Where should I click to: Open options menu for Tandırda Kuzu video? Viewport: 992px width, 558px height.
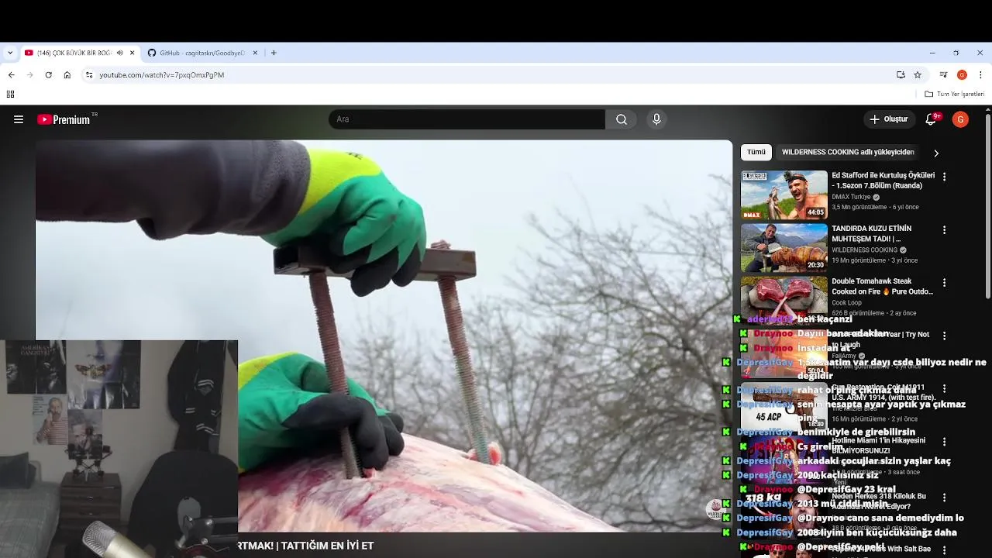[x=944, y=230]
